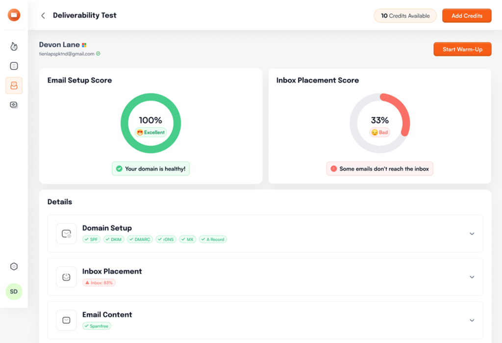Screen dimensions: 502x343
Task: Open the hexagon settings icon in sidebar
Action: (14, 266)
